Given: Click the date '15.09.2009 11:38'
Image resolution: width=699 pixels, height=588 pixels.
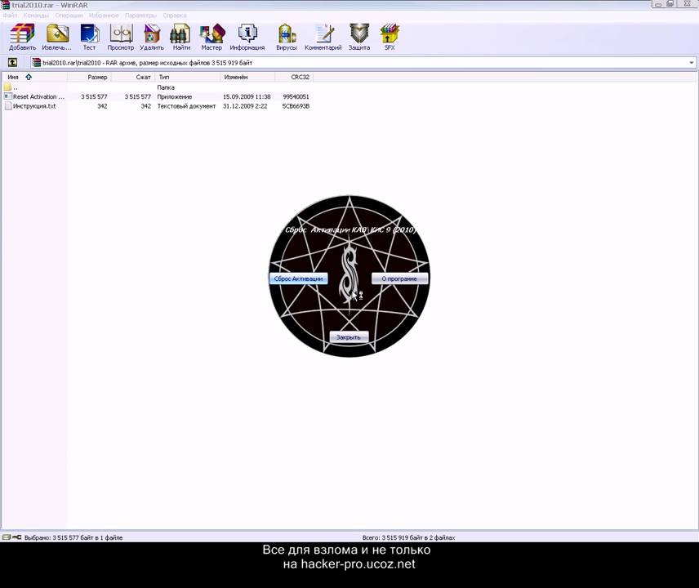Looking at the screenshot, I should tap(247, 96).
